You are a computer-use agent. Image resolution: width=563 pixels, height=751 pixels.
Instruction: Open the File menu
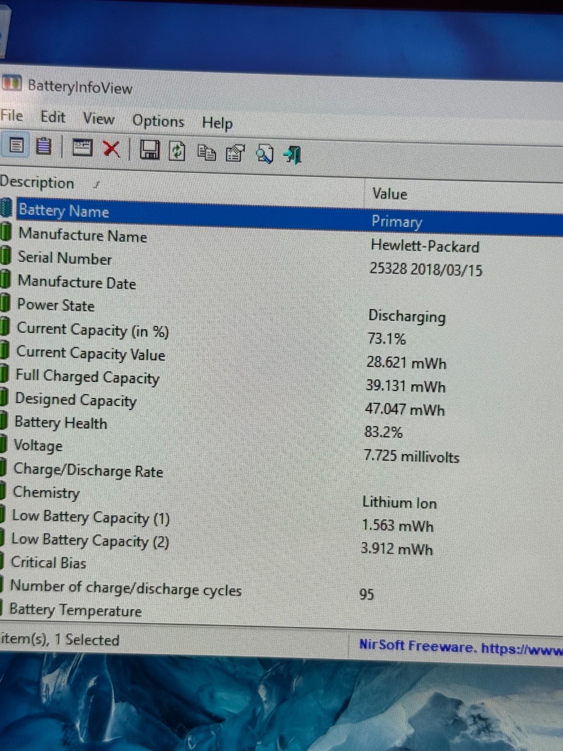point(12,115)
